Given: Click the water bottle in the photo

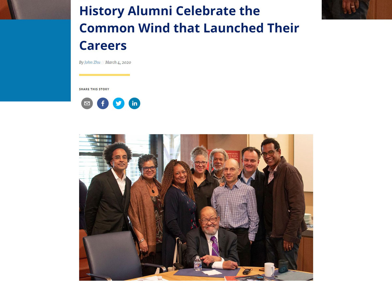Looking at the screenshot, I should click(x=197, y=263).
